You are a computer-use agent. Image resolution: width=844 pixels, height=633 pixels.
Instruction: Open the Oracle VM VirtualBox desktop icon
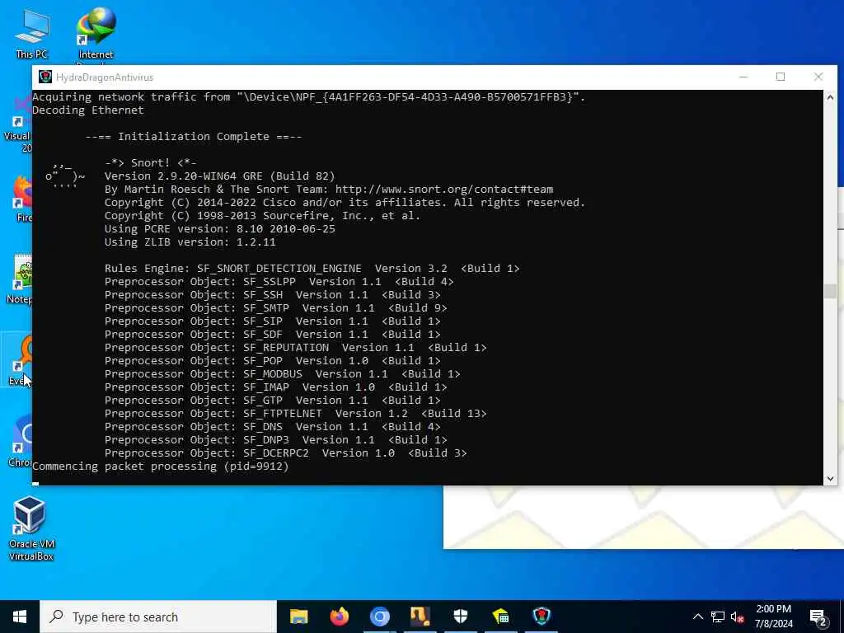pyautogui.click(x=30, y=528)
